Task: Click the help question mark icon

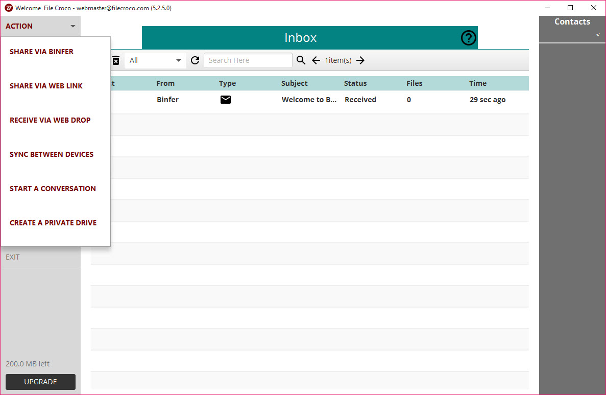Action: click(469, 38)
